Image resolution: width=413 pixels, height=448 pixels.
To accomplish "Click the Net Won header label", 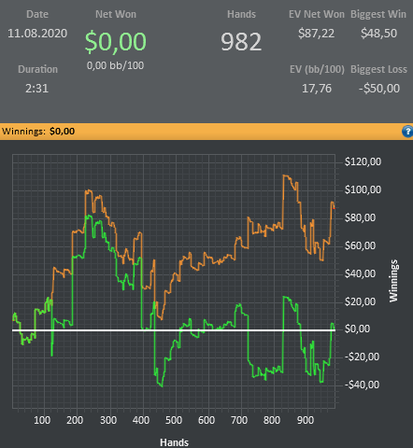I will [116, 14].
